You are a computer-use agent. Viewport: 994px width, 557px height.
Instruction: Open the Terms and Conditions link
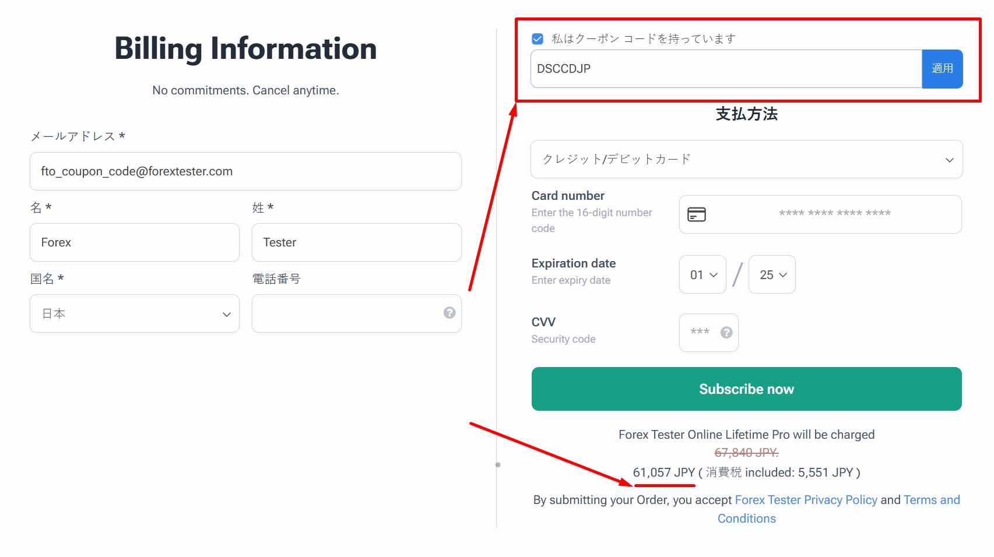click(x=932, y=500)
